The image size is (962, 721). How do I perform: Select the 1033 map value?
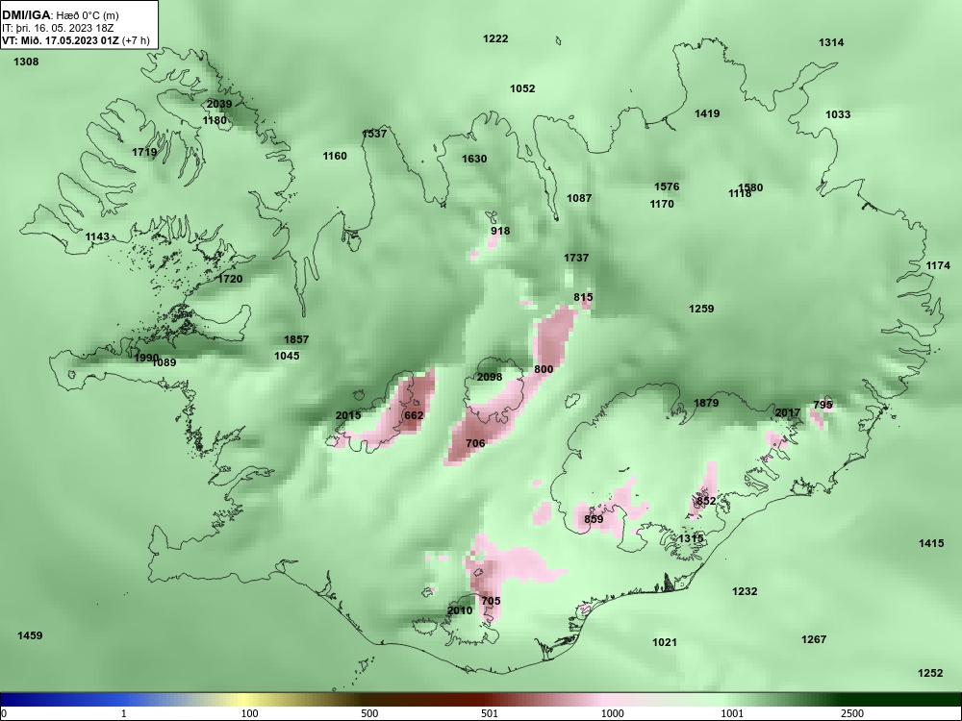click(x=838, y=114)
